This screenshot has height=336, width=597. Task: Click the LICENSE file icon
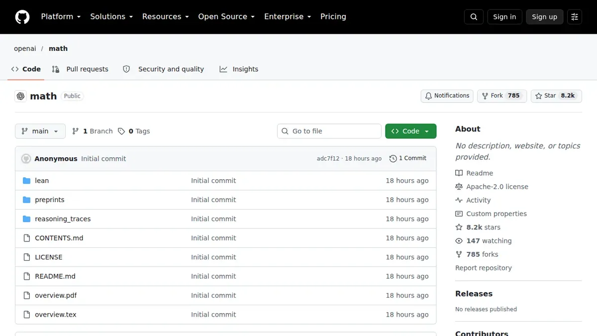tap(27, 257)
